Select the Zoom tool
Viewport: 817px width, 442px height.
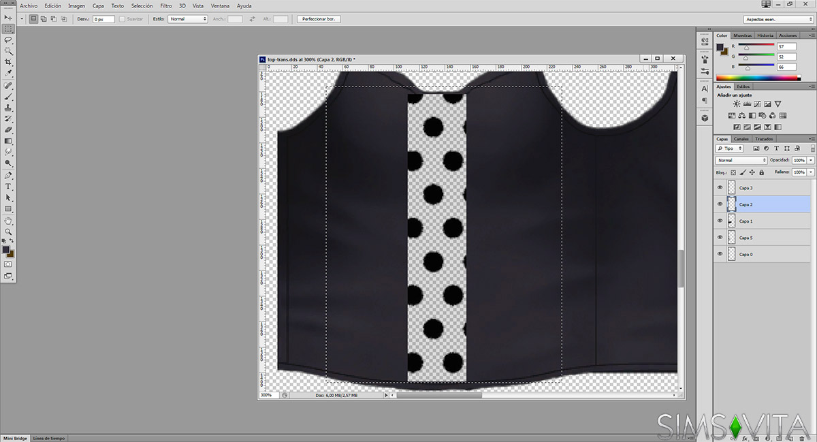click(x=8, y=232)
